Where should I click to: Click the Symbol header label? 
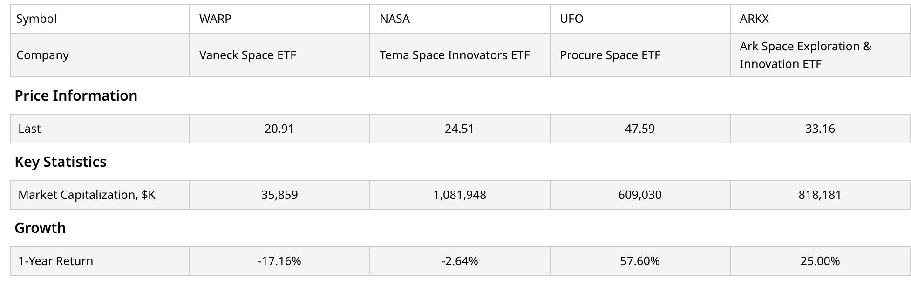36,19
